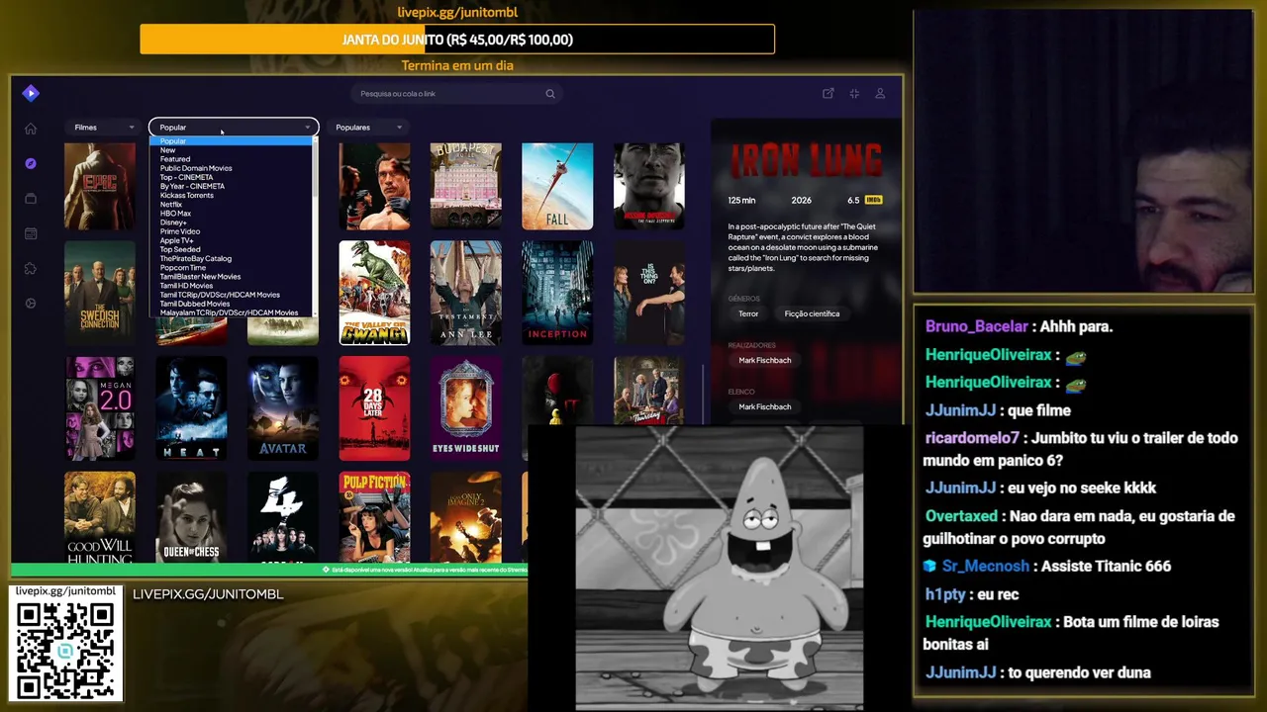Open the Calendar icon in sidebar
1267x712 pixels.
(31, 233)
